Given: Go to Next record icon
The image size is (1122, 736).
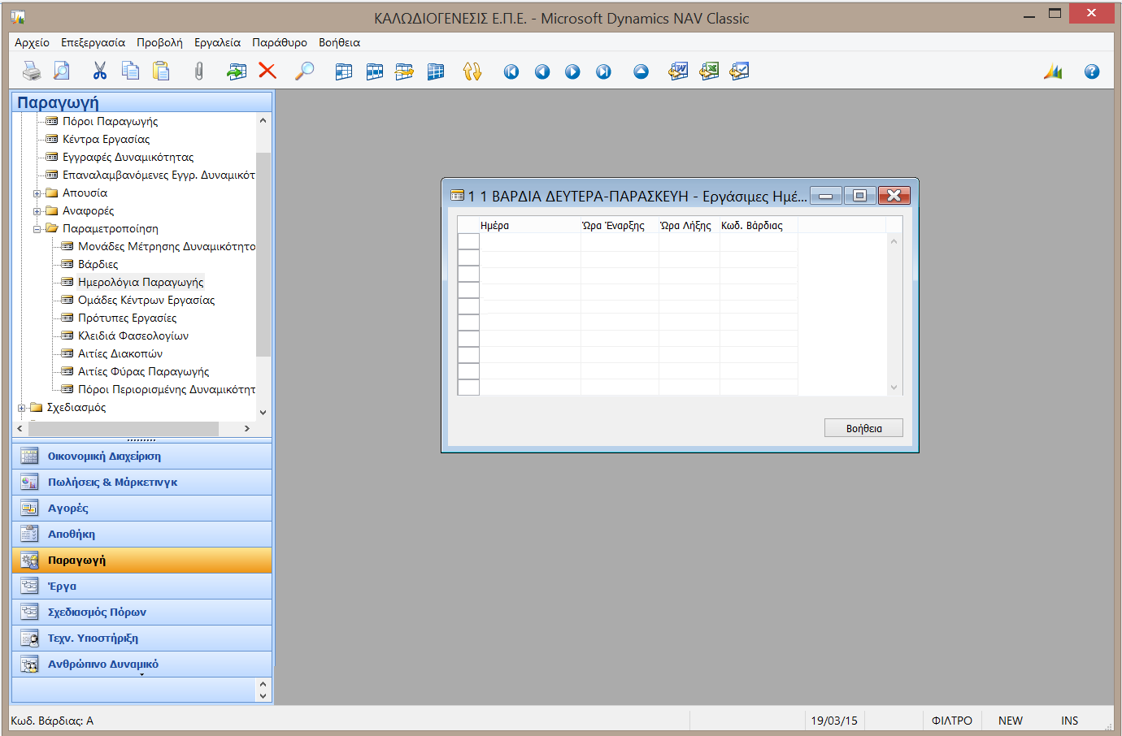Looking at the screenshot, I should [572, 72].
